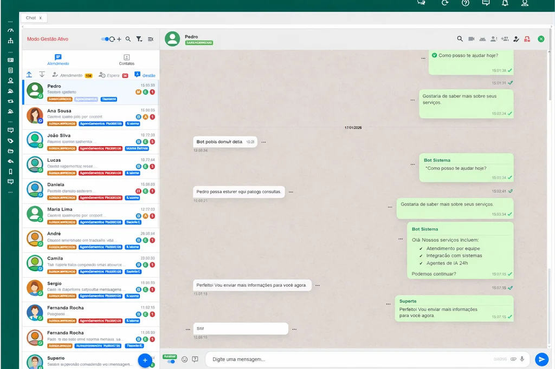The image size is (555, 369).
Task: Record audio with the microphone icon
Action: tap(522, 359)
